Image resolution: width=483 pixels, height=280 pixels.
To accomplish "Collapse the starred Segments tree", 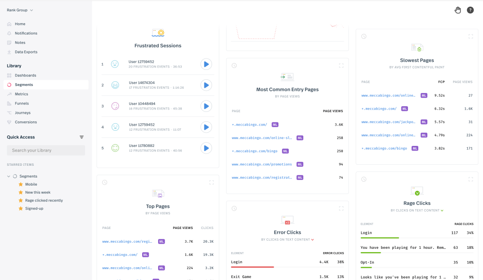I will coord(9,176).
